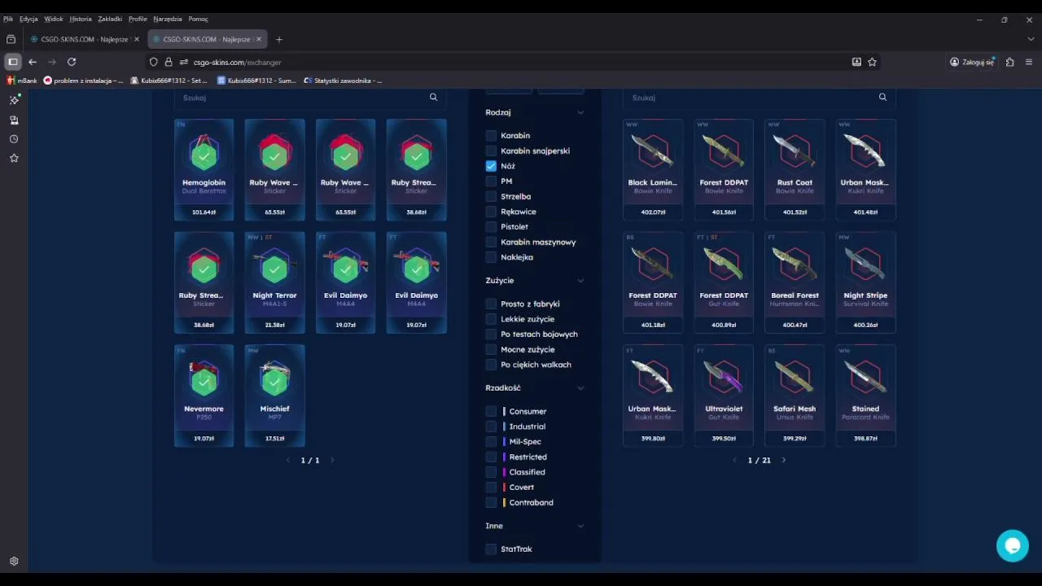Screen dimensions: 1042x586
Task: Open list all tabs chevron
Action: (x=1030, y=39)
